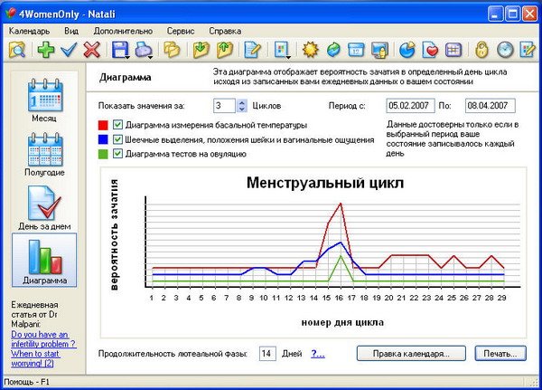542x390 pixels.
Task: Switch to the Месяц calendar view
Action: pyautogui.click(x=44, y=100)
